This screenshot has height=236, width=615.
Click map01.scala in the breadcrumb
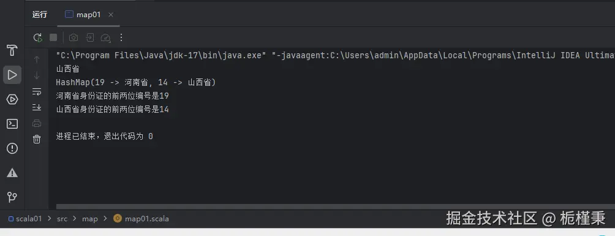pyautogui.click(x=141, y=219)
